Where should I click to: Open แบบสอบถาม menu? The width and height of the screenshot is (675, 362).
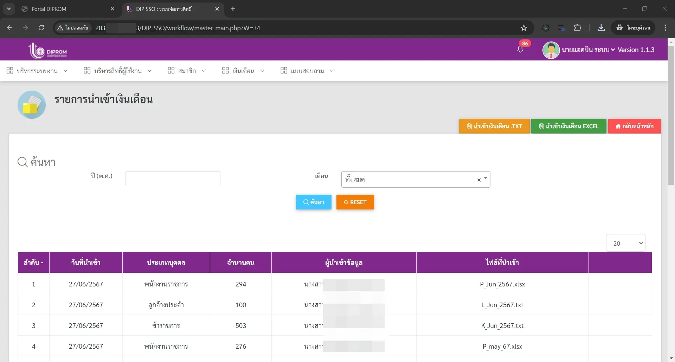tap(307, 71)
